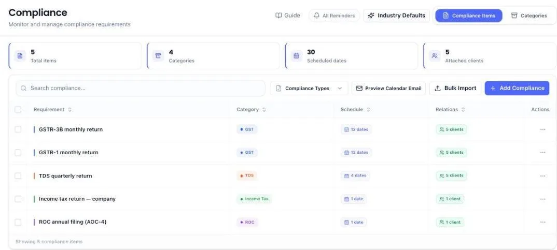Click the Categories stat archive icon
This screenshot has height=250, width=557.
(158, 56)
